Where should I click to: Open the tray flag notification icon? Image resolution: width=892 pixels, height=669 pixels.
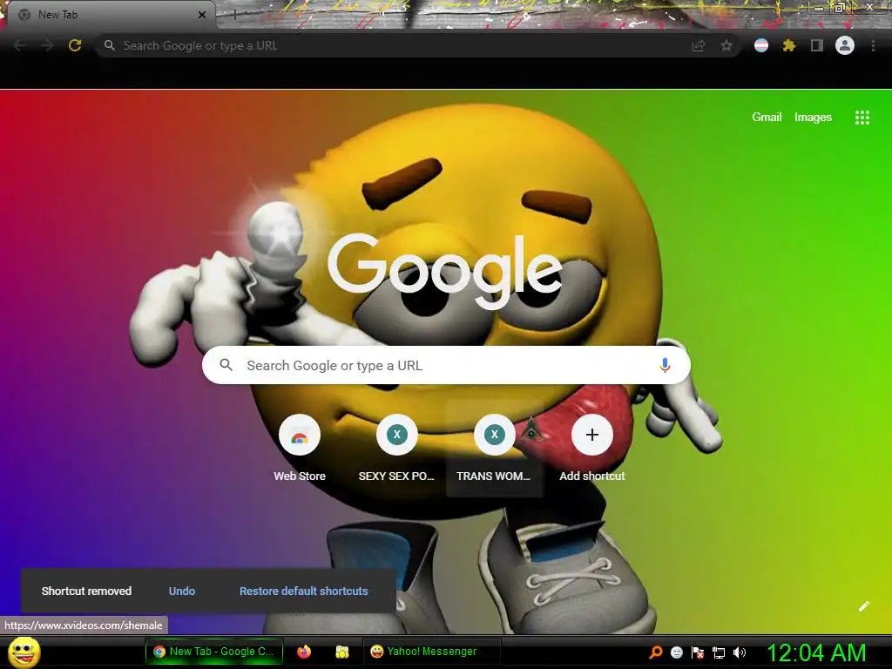coord(698,652)
